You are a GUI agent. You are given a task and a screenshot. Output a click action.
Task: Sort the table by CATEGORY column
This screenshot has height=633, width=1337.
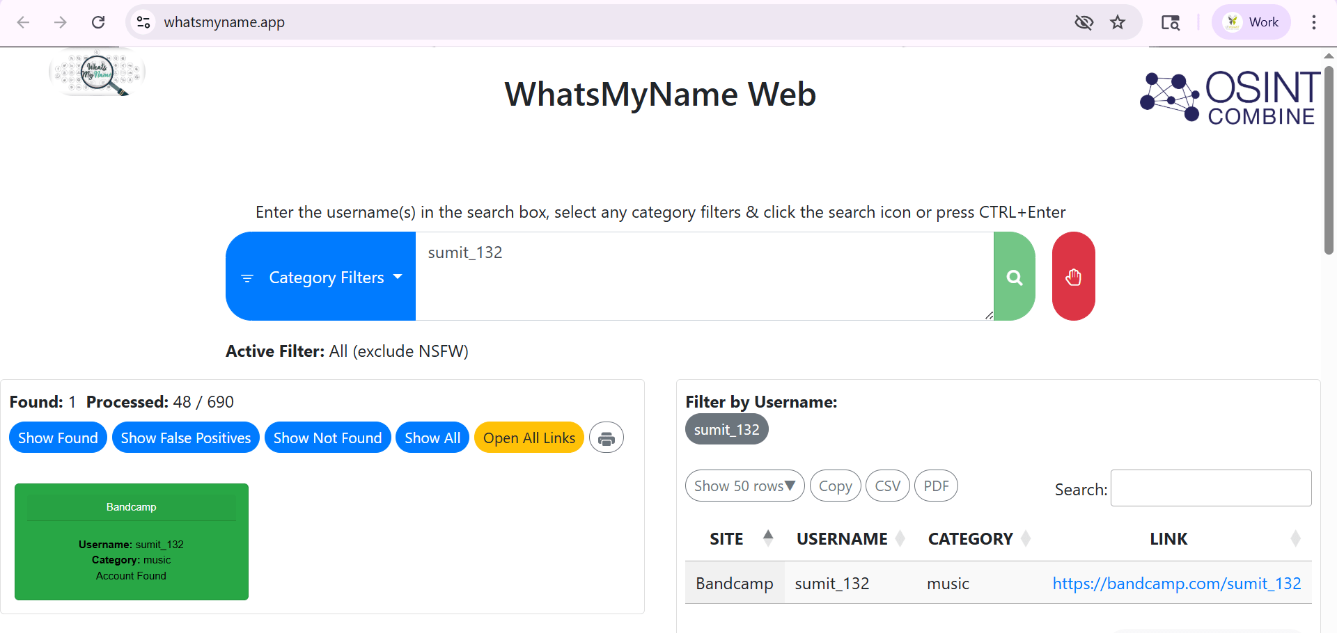coord(979,538)
